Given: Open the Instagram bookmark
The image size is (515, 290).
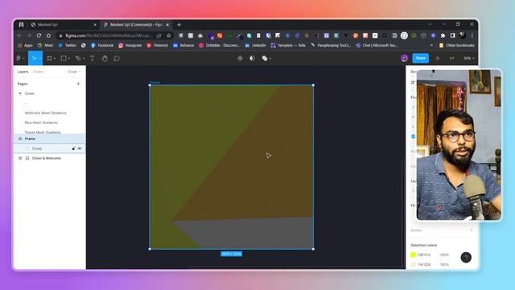Looking at the screenshot, I should point(130,45).
